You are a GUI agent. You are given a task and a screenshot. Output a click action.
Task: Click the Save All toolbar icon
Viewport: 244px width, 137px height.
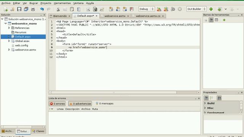tap(26, 9)
